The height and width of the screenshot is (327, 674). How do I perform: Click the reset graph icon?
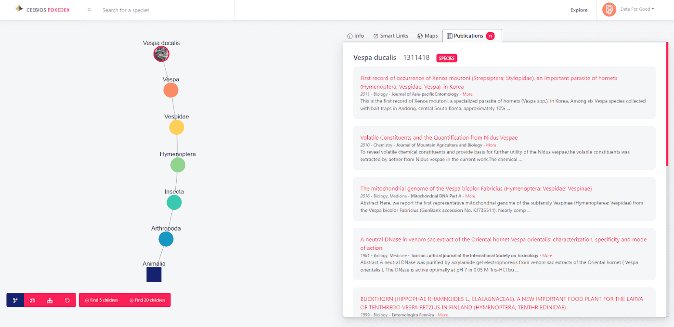coord(67,300)
